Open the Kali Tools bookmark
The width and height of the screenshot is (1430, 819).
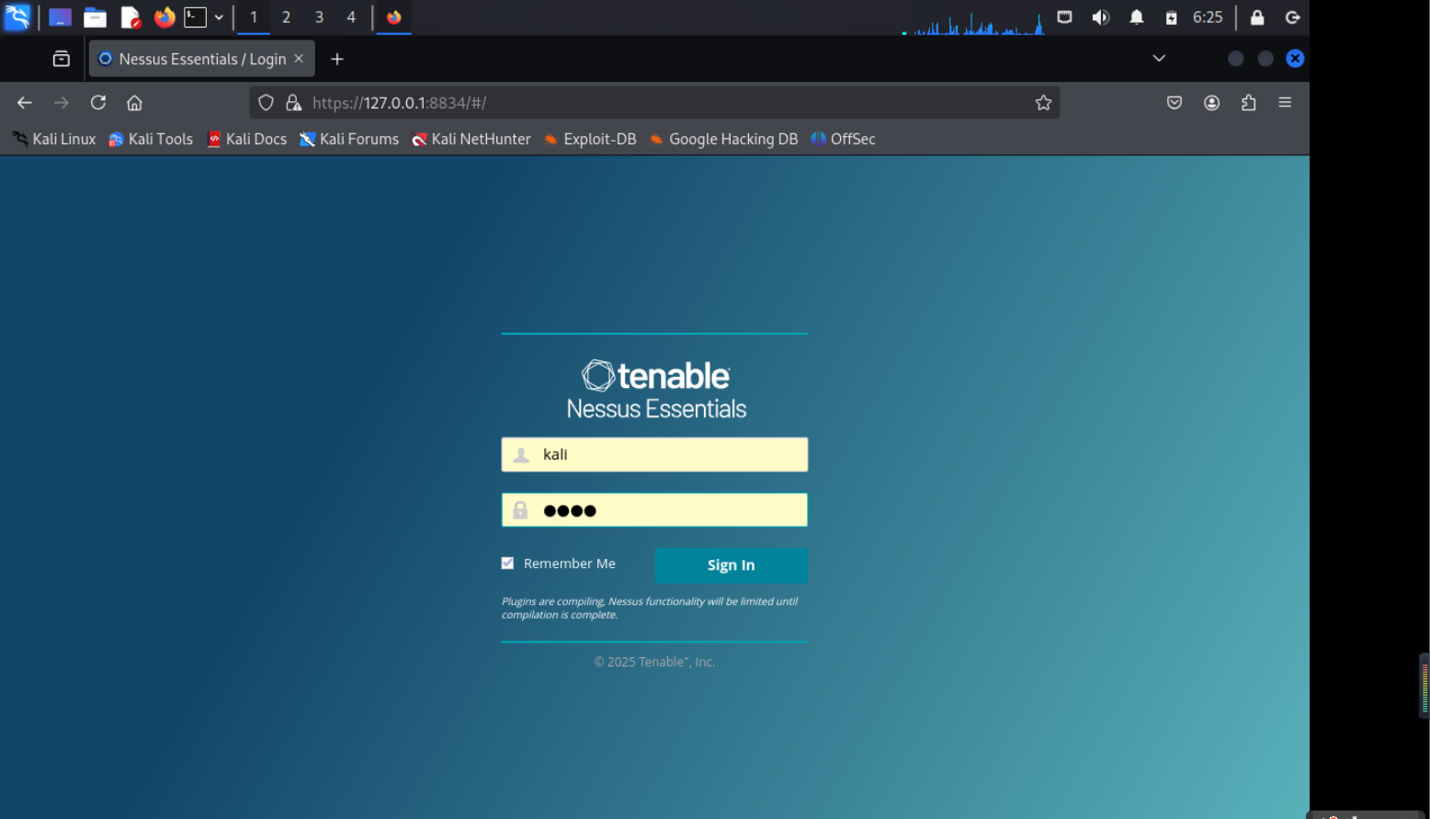[x=151, y=139]
